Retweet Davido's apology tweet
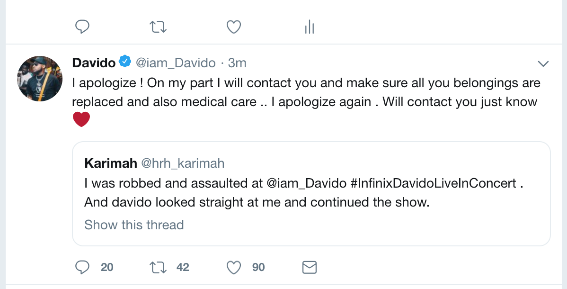This screenshot has width=567, height=289. [158, 268]
